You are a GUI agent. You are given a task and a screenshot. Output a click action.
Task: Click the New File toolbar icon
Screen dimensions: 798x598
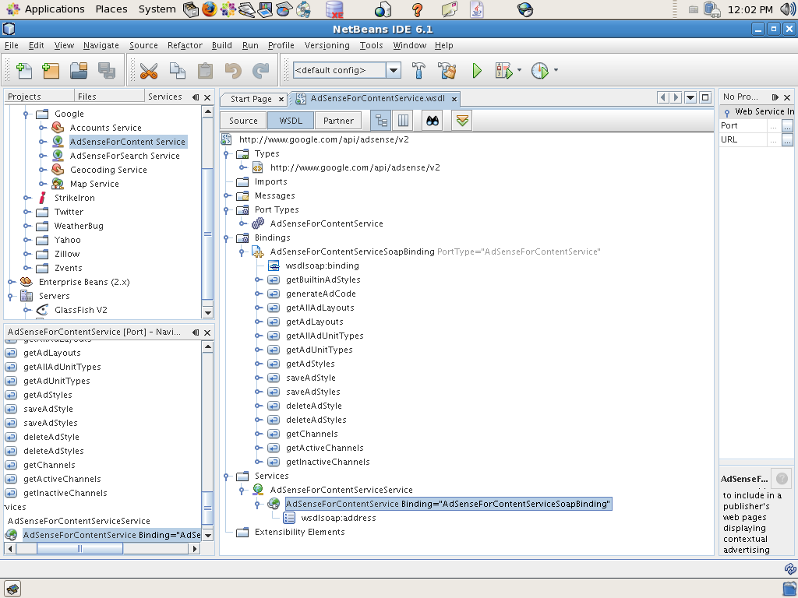(23, 71)
